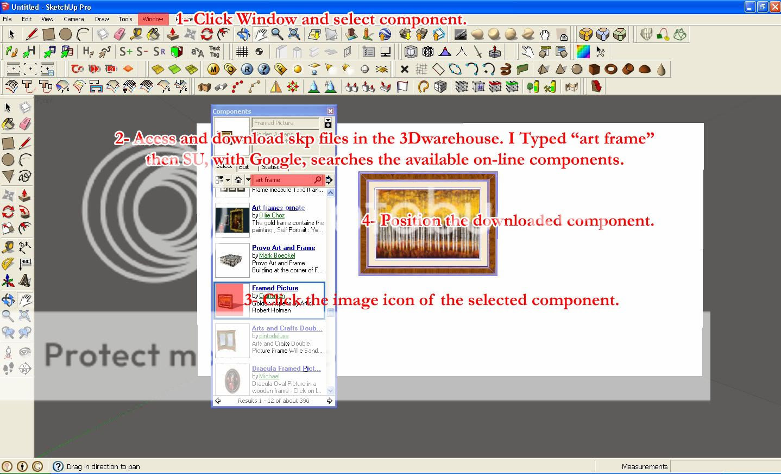Image resolution: width=781 pixels, height=474 pixels.
Task: Select the Zoom Extents tool in the top toolbar
Action: 294,34
